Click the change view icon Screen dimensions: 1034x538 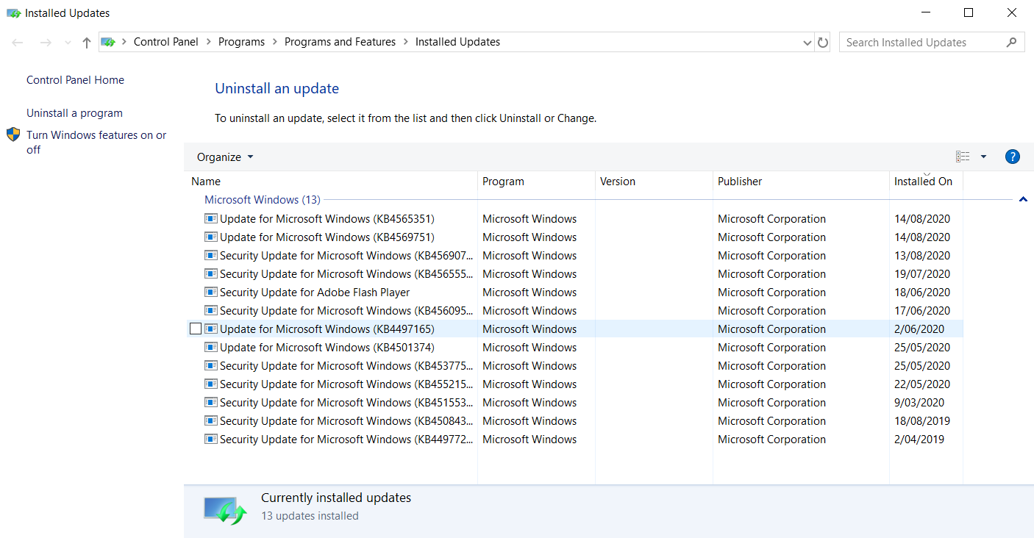pyautogui.click(x=963, y=157)
